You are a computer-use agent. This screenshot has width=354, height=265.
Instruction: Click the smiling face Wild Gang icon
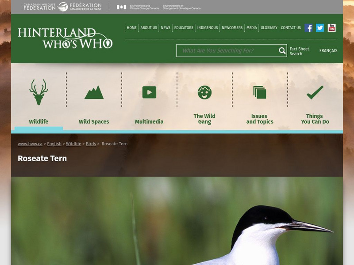[204, 92]
